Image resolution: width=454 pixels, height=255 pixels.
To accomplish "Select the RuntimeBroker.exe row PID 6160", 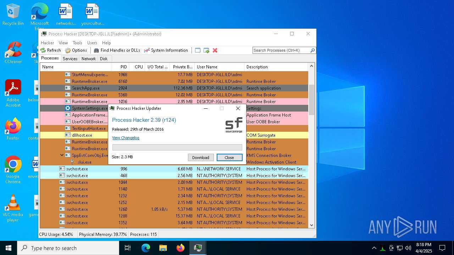I will (174, 81).
